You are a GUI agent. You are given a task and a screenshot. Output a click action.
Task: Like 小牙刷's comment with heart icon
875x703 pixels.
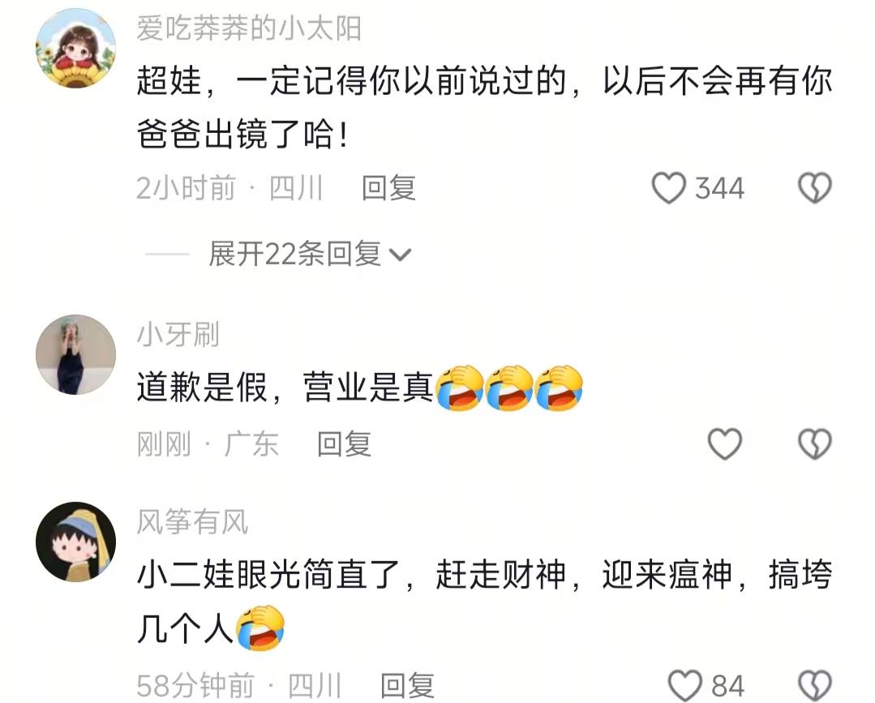725,444
